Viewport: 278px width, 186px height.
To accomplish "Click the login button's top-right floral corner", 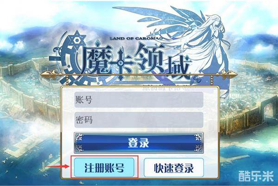I will [x=198, y=138].
